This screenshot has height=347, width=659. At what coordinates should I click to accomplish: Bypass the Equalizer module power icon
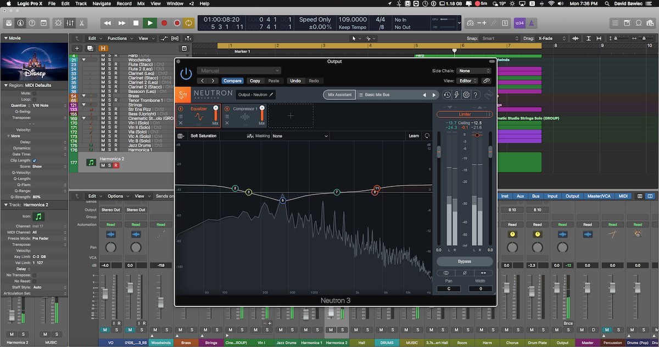point(181,109)
